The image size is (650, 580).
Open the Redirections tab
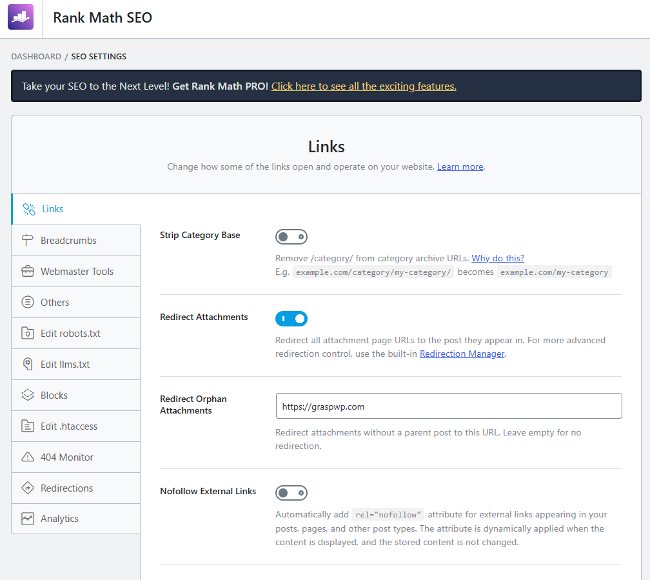click(x=76, y=488)
